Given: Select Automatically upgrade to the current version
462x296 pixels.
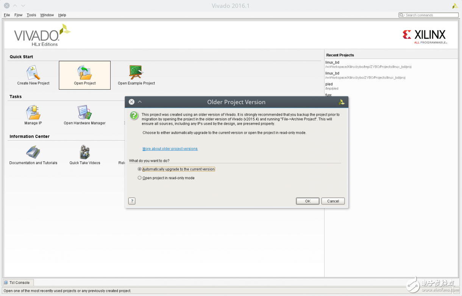Looking at the screenshot, I should tap(140, 169).
